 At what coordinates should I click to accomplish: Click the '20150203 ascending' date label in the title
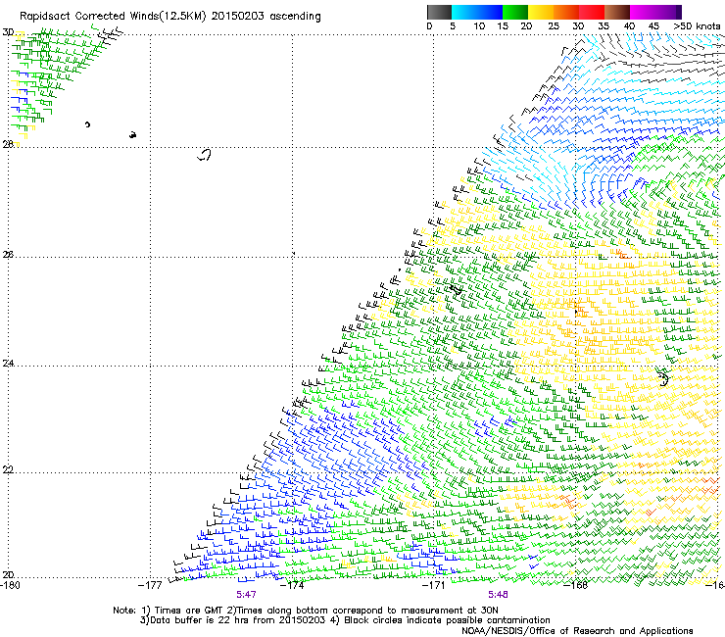tap(266, 17)
